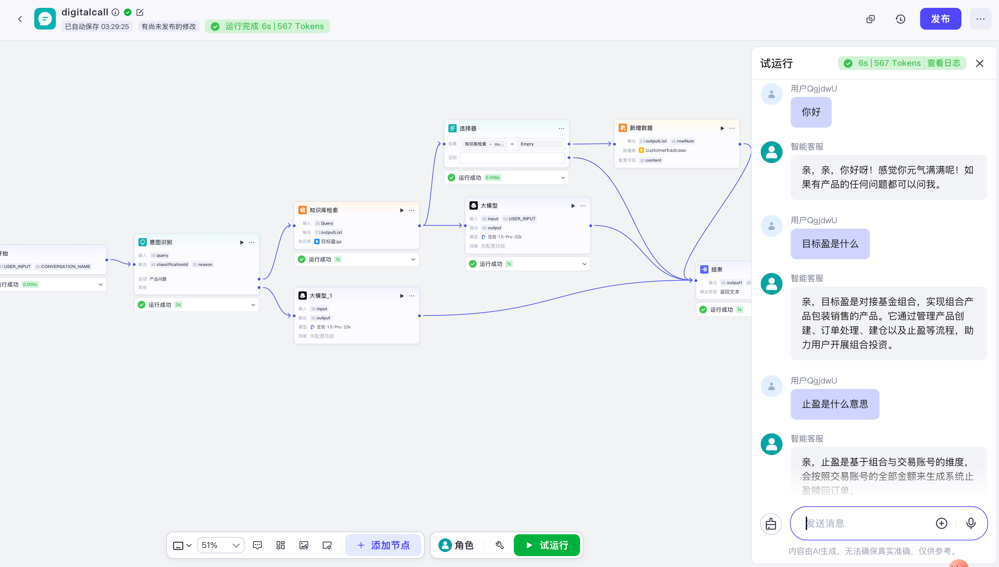This screenshot has width=999, height=567.
Task: Edit the digitalcall name with pencil icon
Action: point(140,13)
